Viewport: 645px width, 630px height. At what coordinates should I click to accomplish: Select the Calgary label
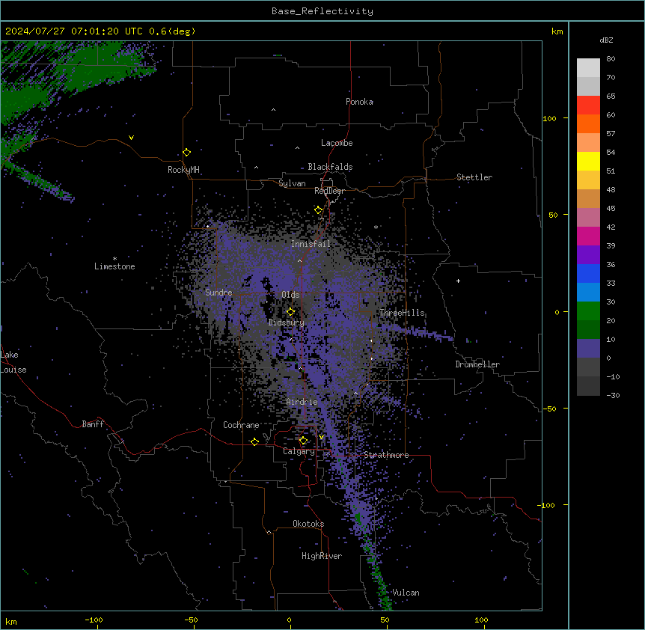299,451
